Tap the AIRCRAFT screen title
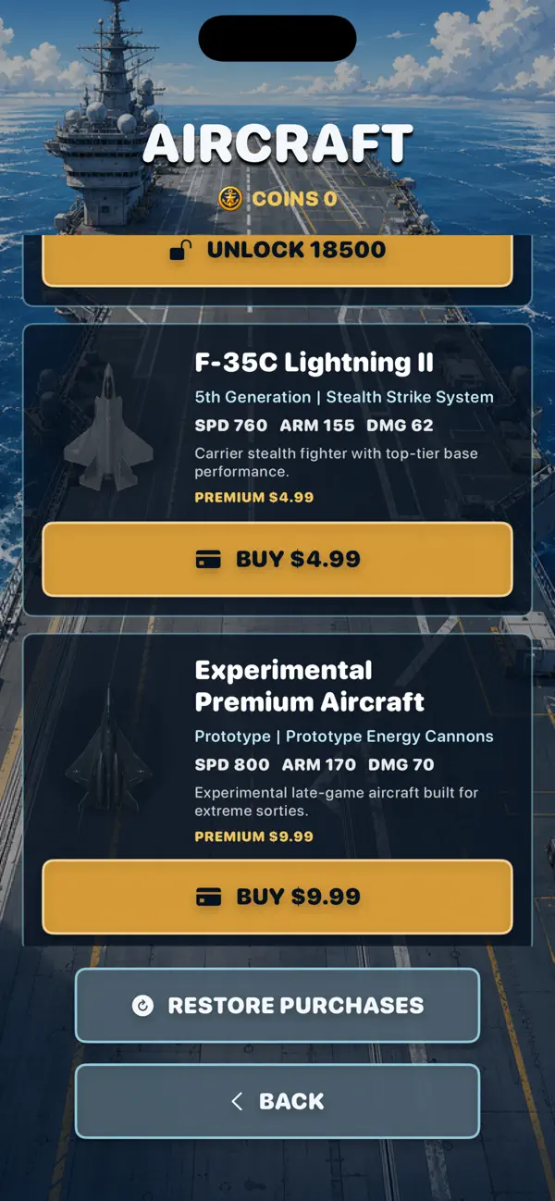This screenshot has width=555, height=1201. [277, 144]
